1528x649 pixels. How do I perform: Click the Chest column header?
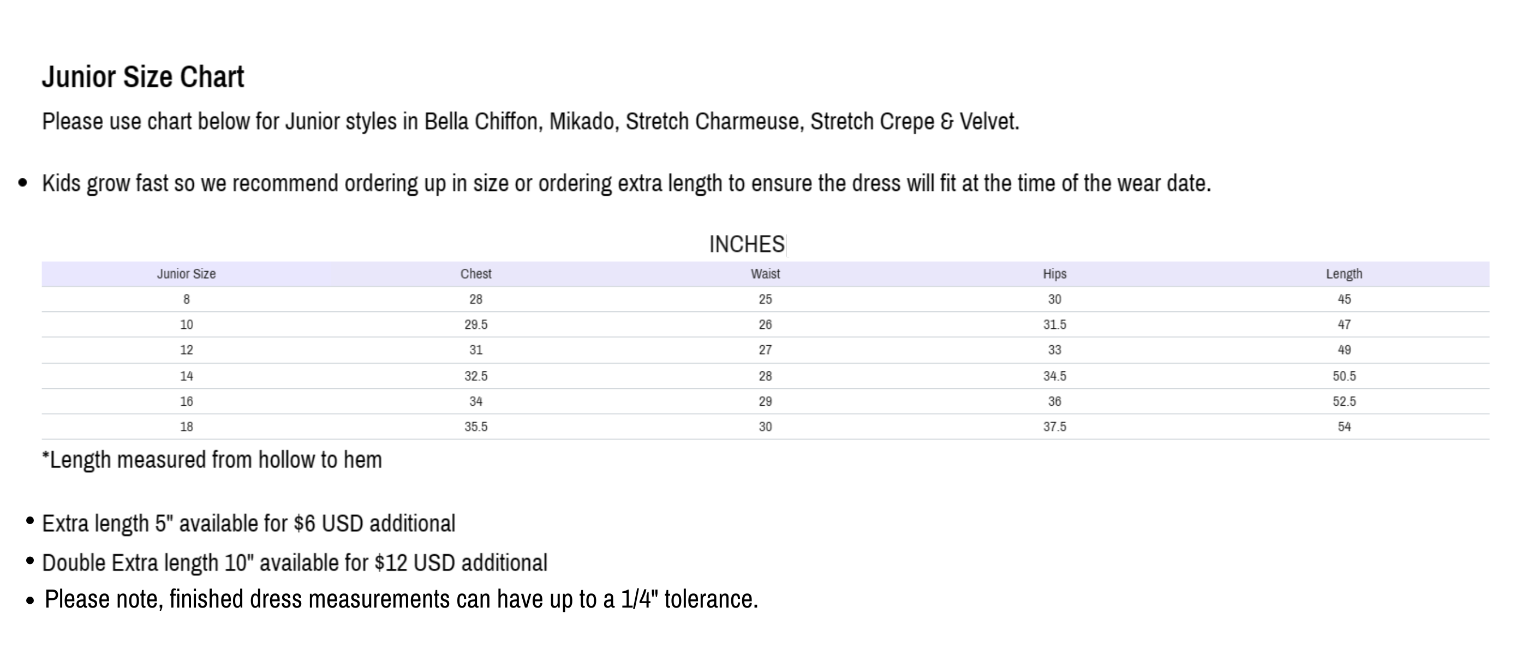(476, 274)
